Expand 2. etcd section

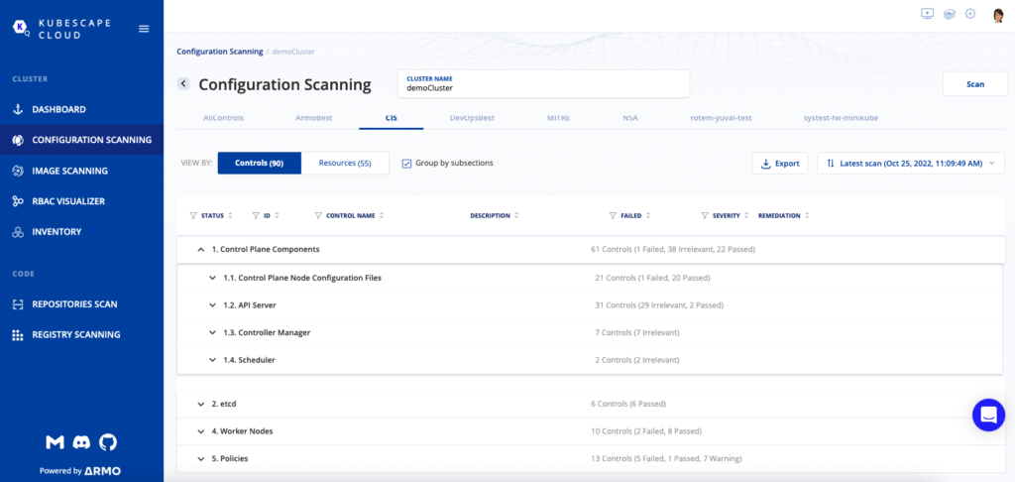click(x=200, y=405)
